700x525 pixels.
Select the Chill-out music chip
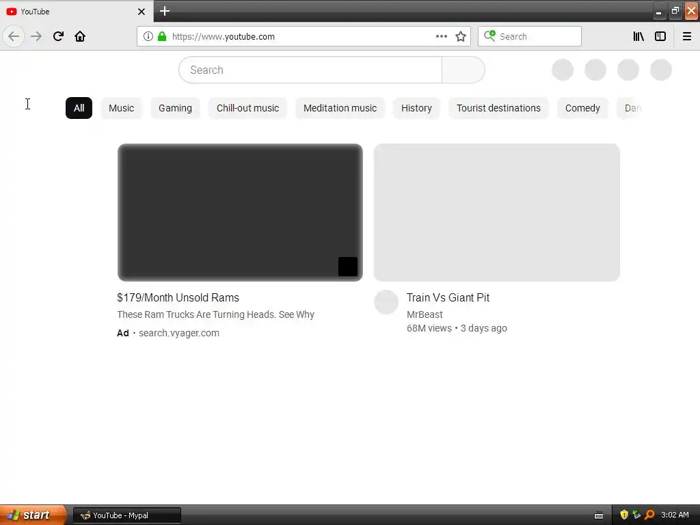coord(247,108)
